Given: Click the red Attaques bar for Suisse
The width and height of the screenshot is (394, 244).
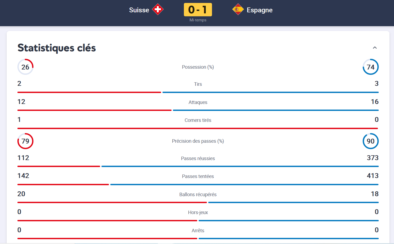Looking at the screenshot, I should 94,110.
